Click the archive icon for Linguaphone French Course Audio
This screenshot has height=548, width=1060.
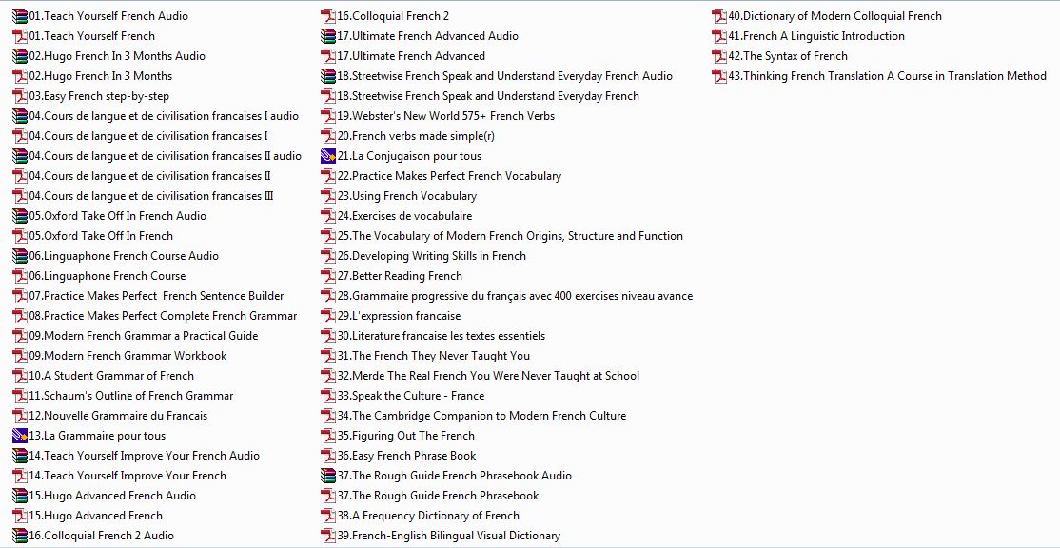pyautogui.click(x=20, y=256)
